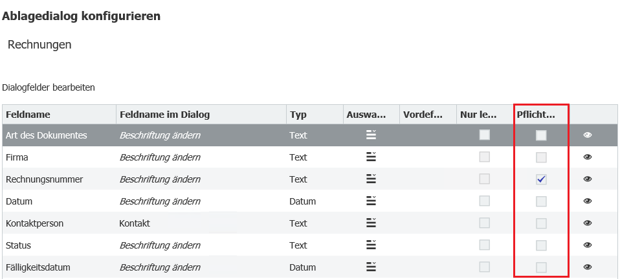Enable Pflichtfeld checkbox for Art des Dokumentes

[x=541, y=135]
